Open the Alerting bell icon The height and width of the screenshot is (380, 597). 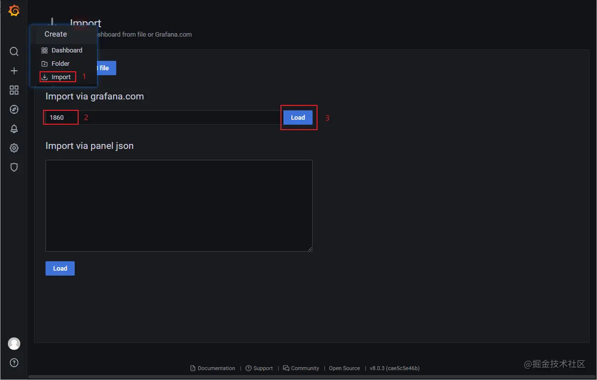pyautogui.click(x=14, y=129)
